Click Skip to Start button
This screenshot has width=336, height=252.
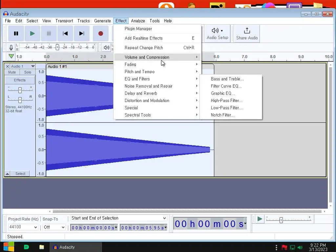[65, 33]
